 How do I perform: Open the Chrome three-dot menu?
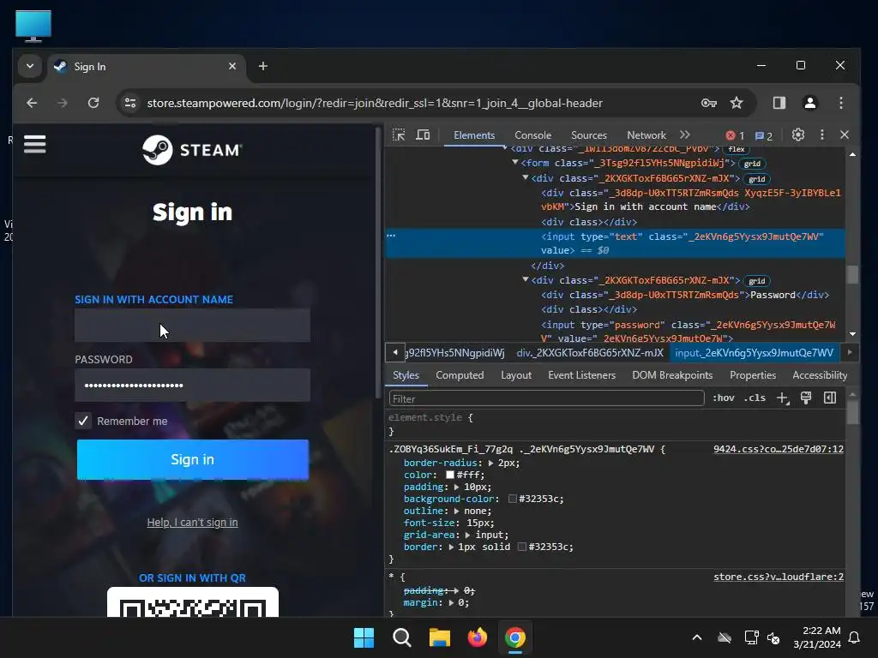pos(841,103)
